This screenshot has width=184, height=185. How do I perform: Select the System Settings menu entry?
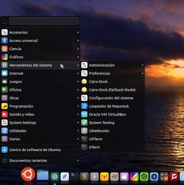tap(40, 122)
